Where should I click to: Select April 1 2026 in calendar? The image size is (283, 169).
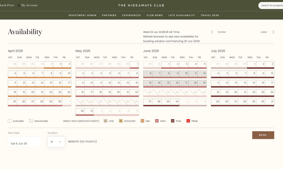[49, 64]
